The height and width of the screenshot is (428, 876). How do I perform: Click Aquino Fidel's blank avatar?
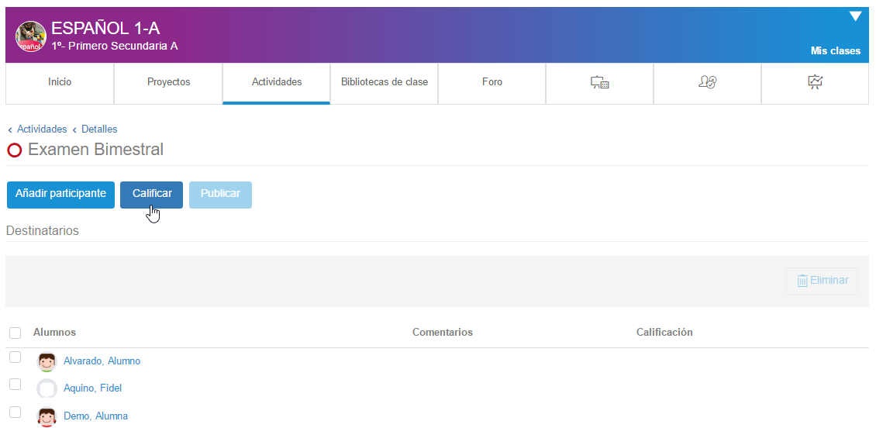tap(47, 388)
